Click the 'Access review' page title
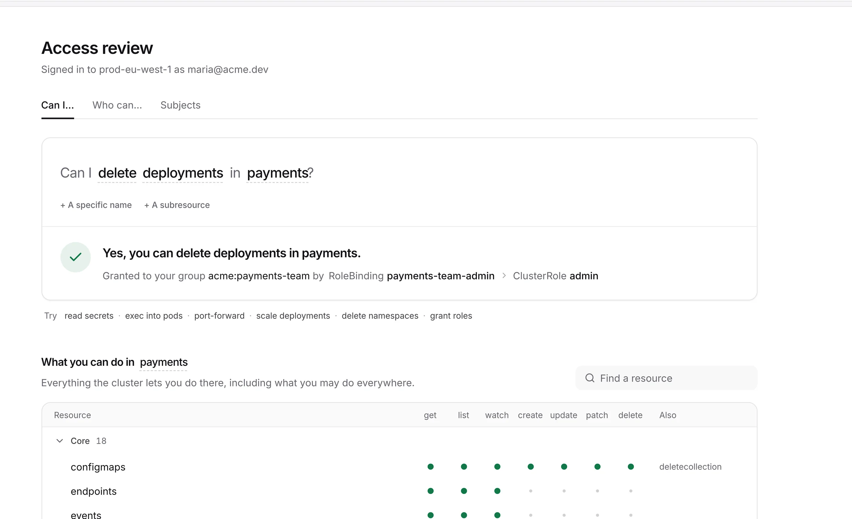The image size is (852, 519). coord(97,48)
